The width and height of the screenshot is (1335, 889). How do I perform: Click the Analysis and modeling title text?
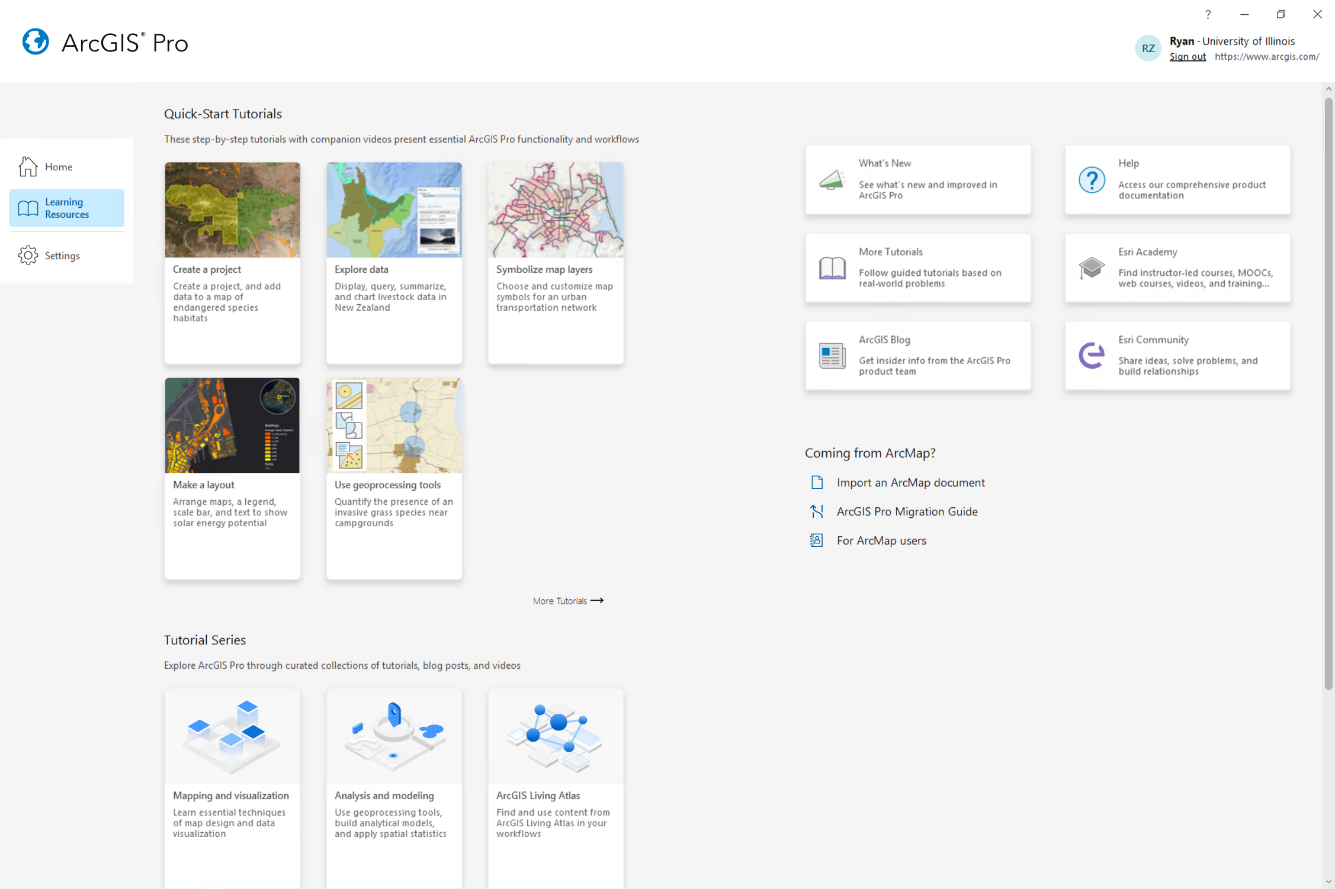384,795
